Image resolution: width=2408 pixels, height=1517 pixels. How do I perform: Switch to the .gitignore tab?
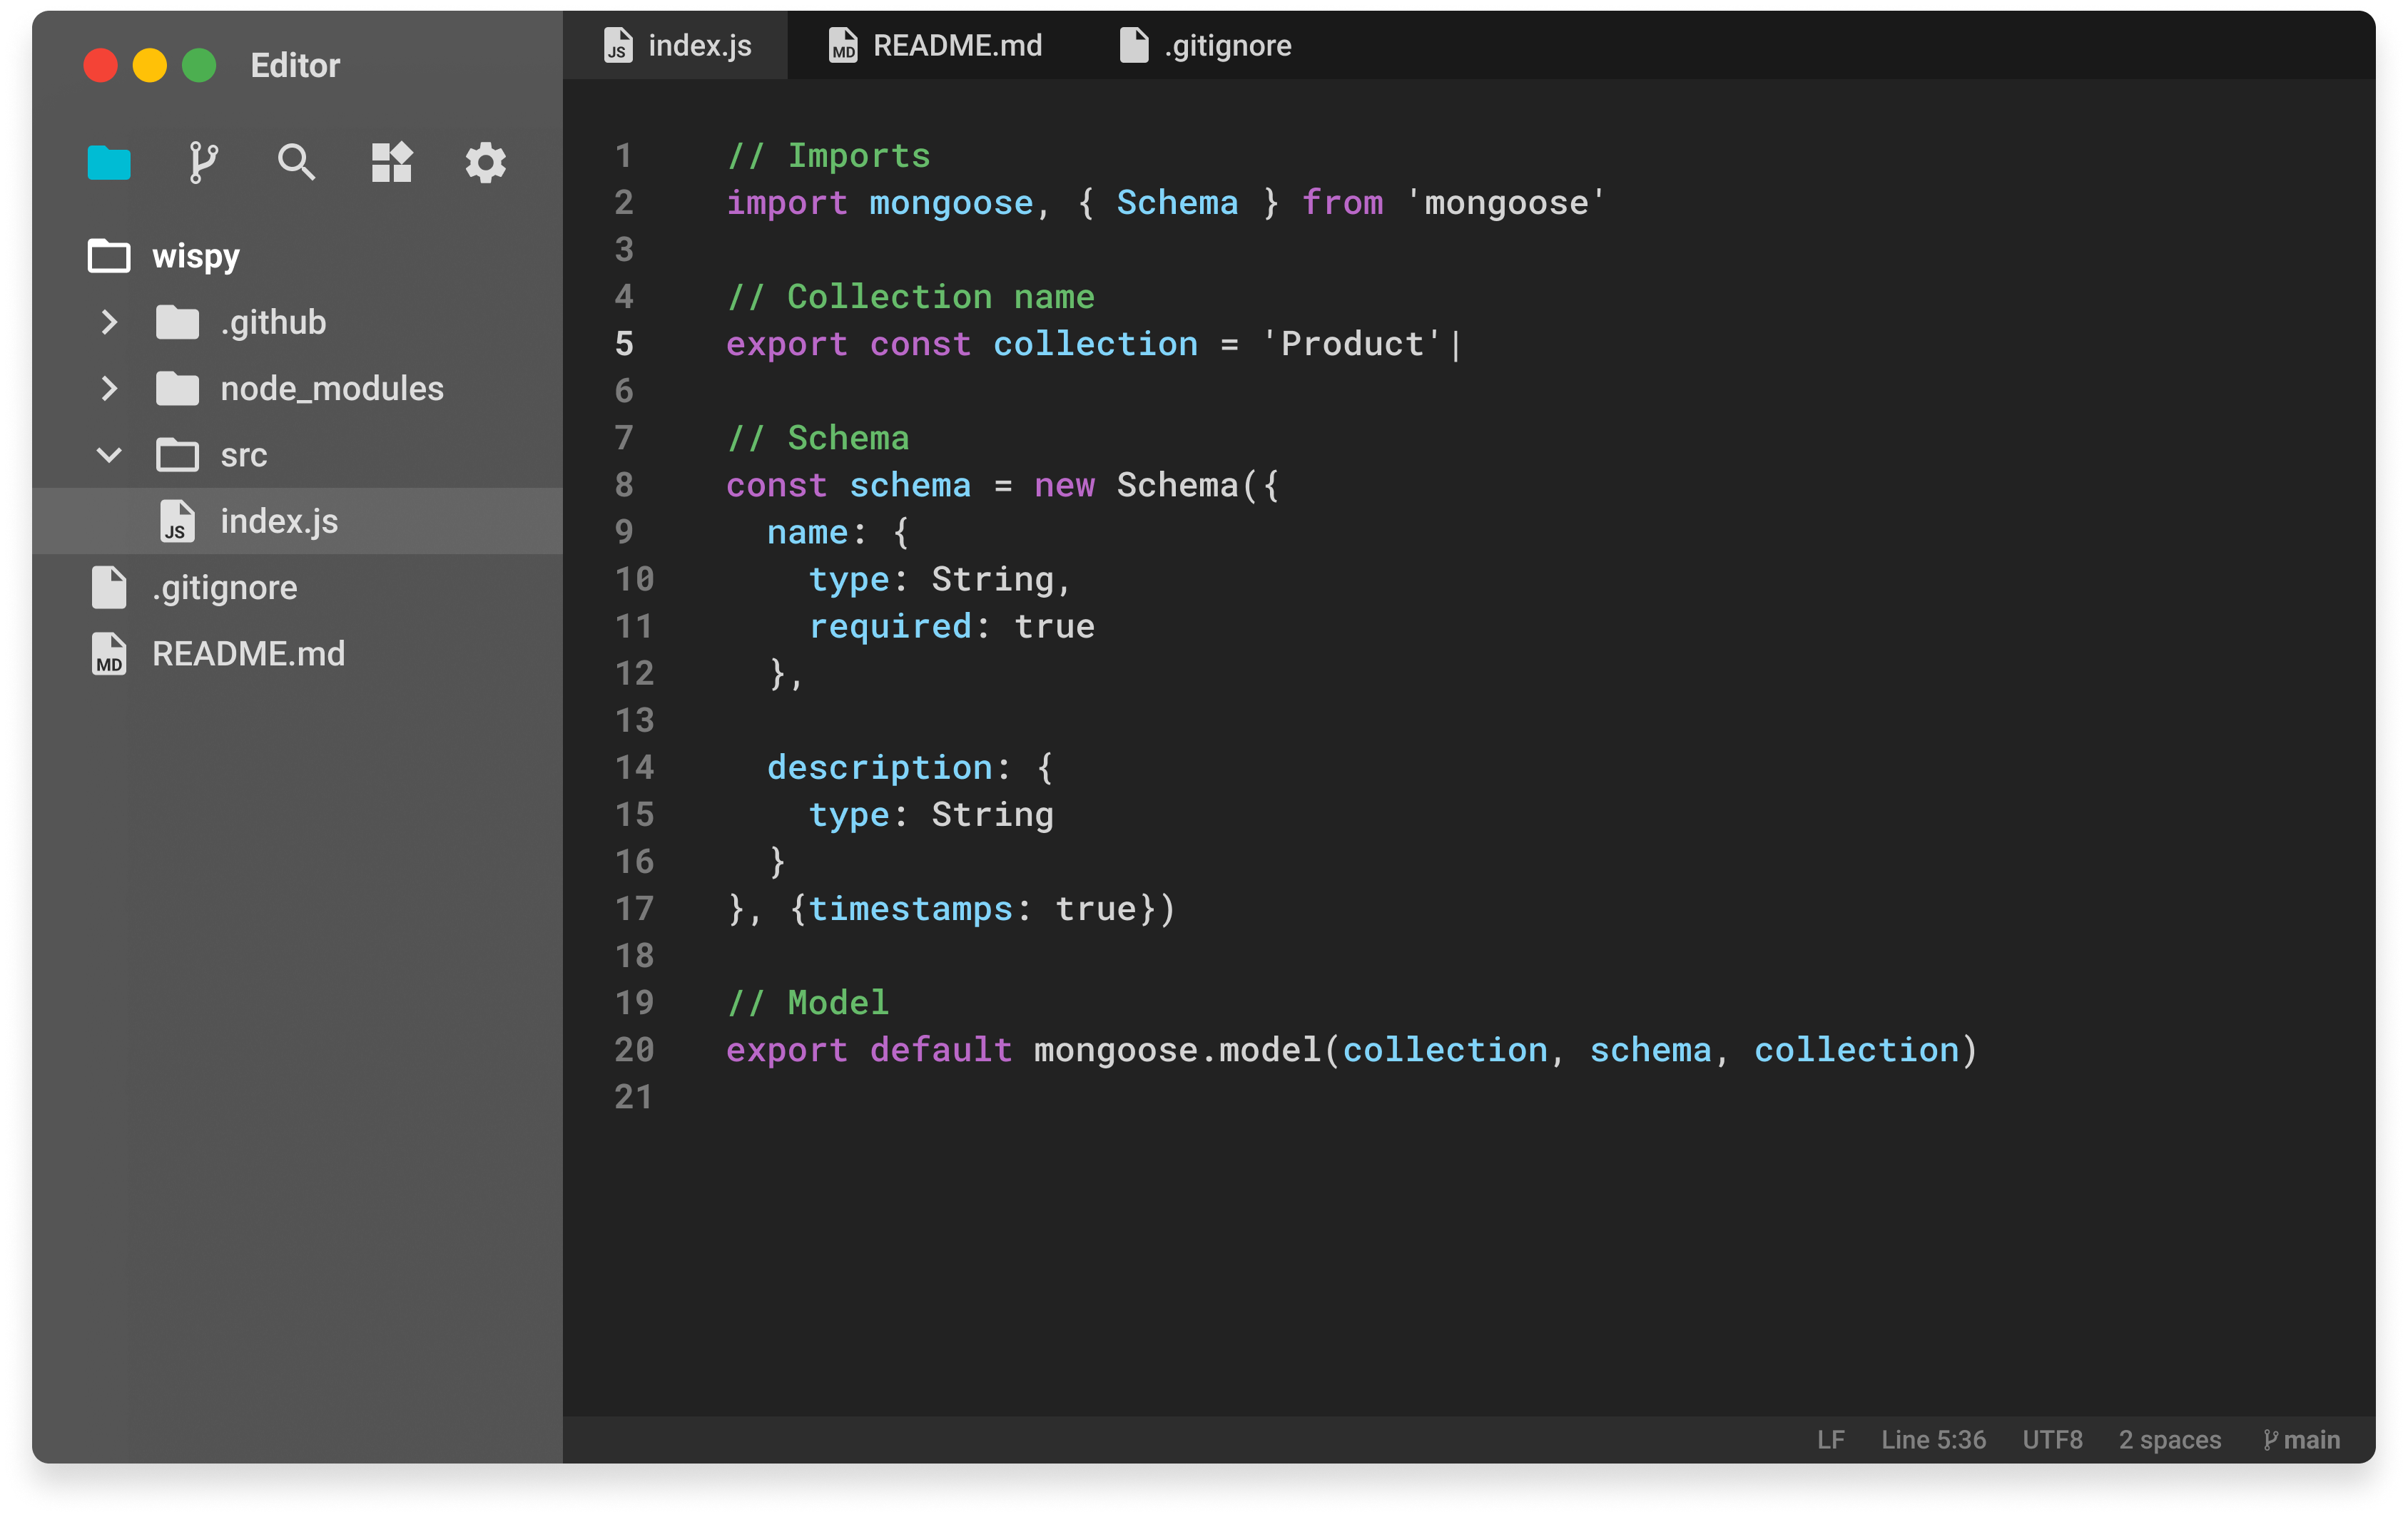click(x=1205, y=45)
